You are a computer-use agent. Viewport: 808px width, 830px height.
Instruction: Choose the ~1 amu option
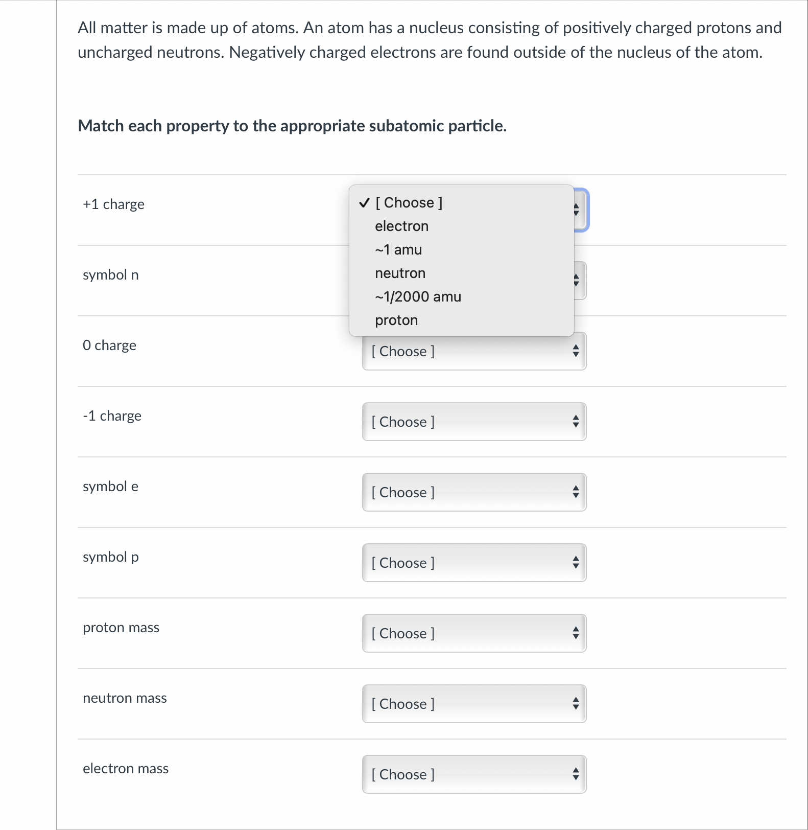pyautogui.click(x=398, y=250)
